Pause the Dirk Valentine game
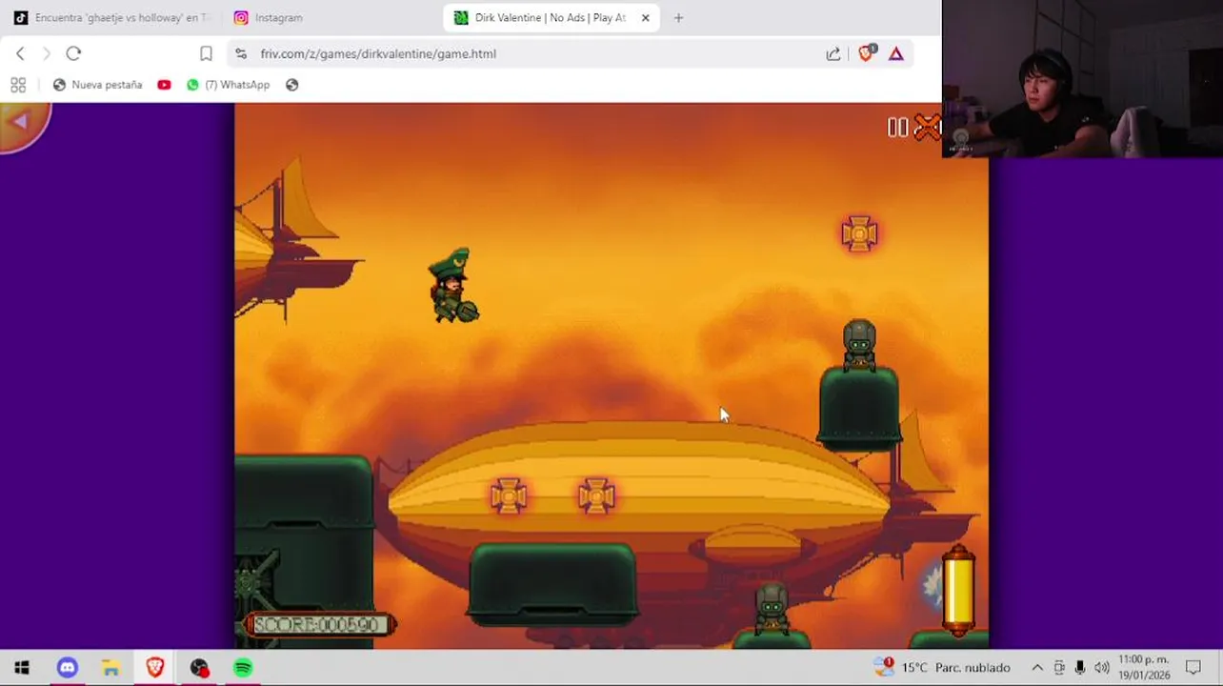Screen dimensions: 1223x686 pos(897,128)
